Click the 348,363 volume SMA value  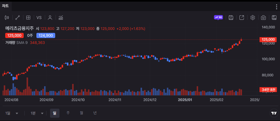37,43
